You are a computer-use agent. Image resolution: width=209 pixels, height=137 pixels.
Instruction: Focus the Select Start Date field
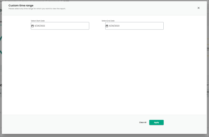[60, 26]
